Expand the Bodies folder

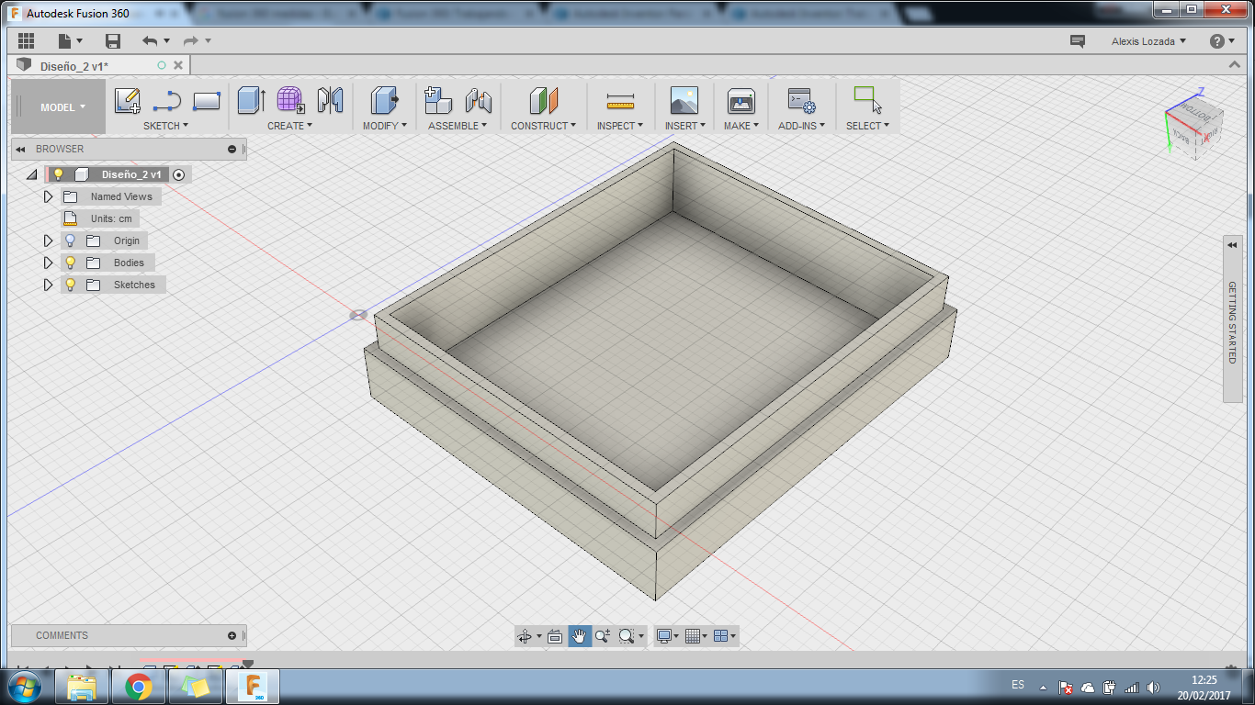coord(49,263)
